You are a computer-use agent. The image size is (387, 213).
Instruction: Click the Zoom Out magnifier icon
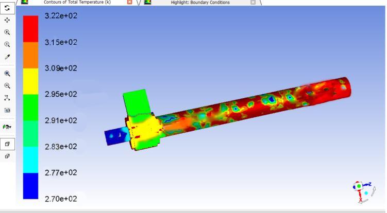coord(7,86)
